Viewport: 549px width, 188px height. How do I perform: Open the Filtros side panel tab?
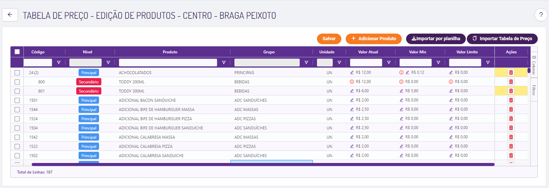pos(534,90)
